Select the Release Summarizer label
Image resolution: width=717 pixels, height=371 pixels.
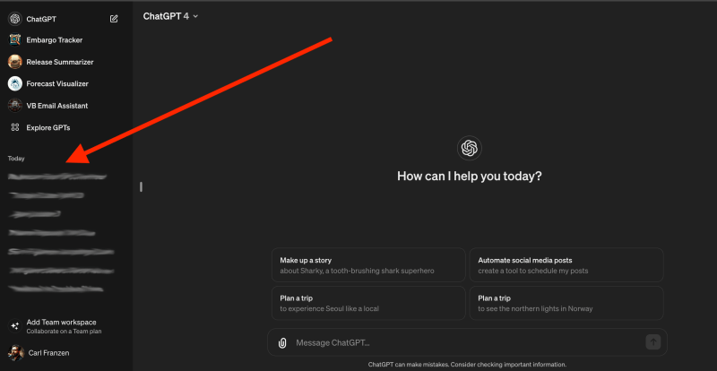(x=60, y=62)
